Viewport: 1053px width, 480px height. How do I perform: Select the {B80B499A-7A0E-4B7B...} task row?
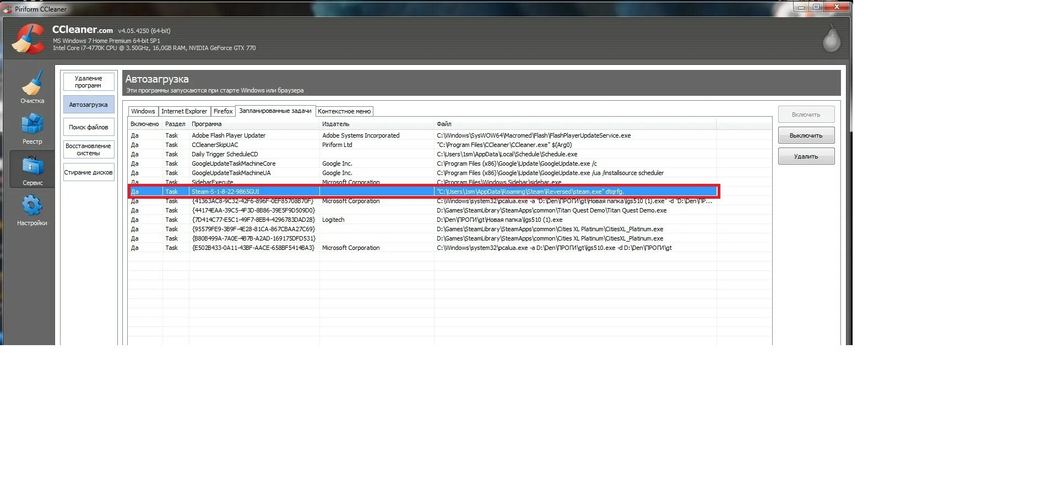pos(422,238)
